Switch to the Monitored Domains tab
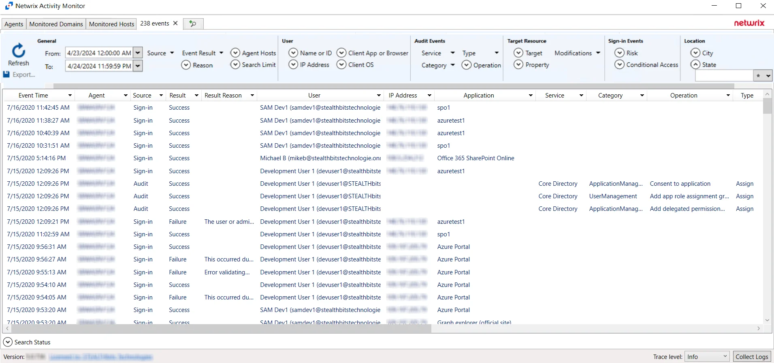This screenshot has height=363, width=774. tap(56, 24)
